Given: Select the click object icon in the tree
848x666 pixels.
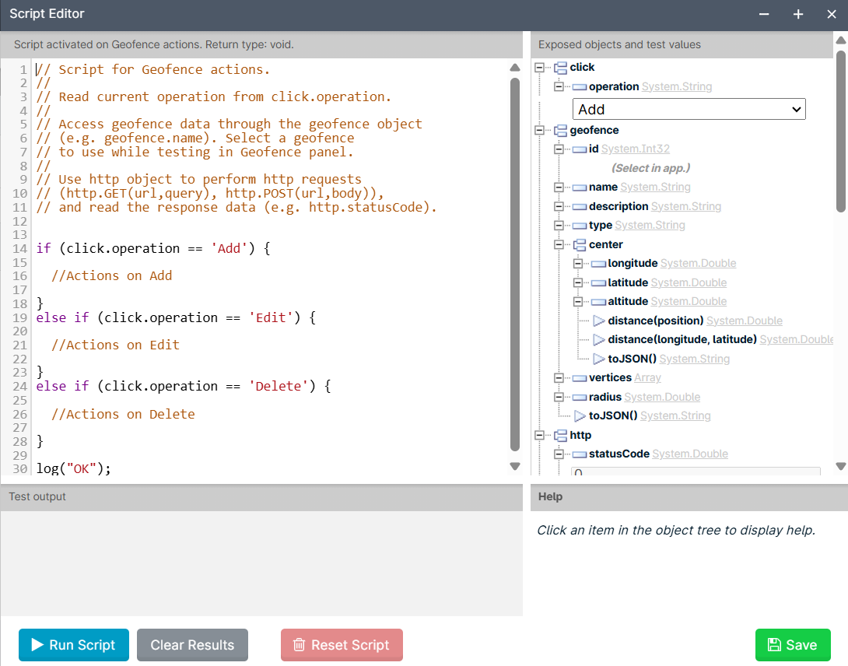Looking at the screenshot, I should coord(562,67).
